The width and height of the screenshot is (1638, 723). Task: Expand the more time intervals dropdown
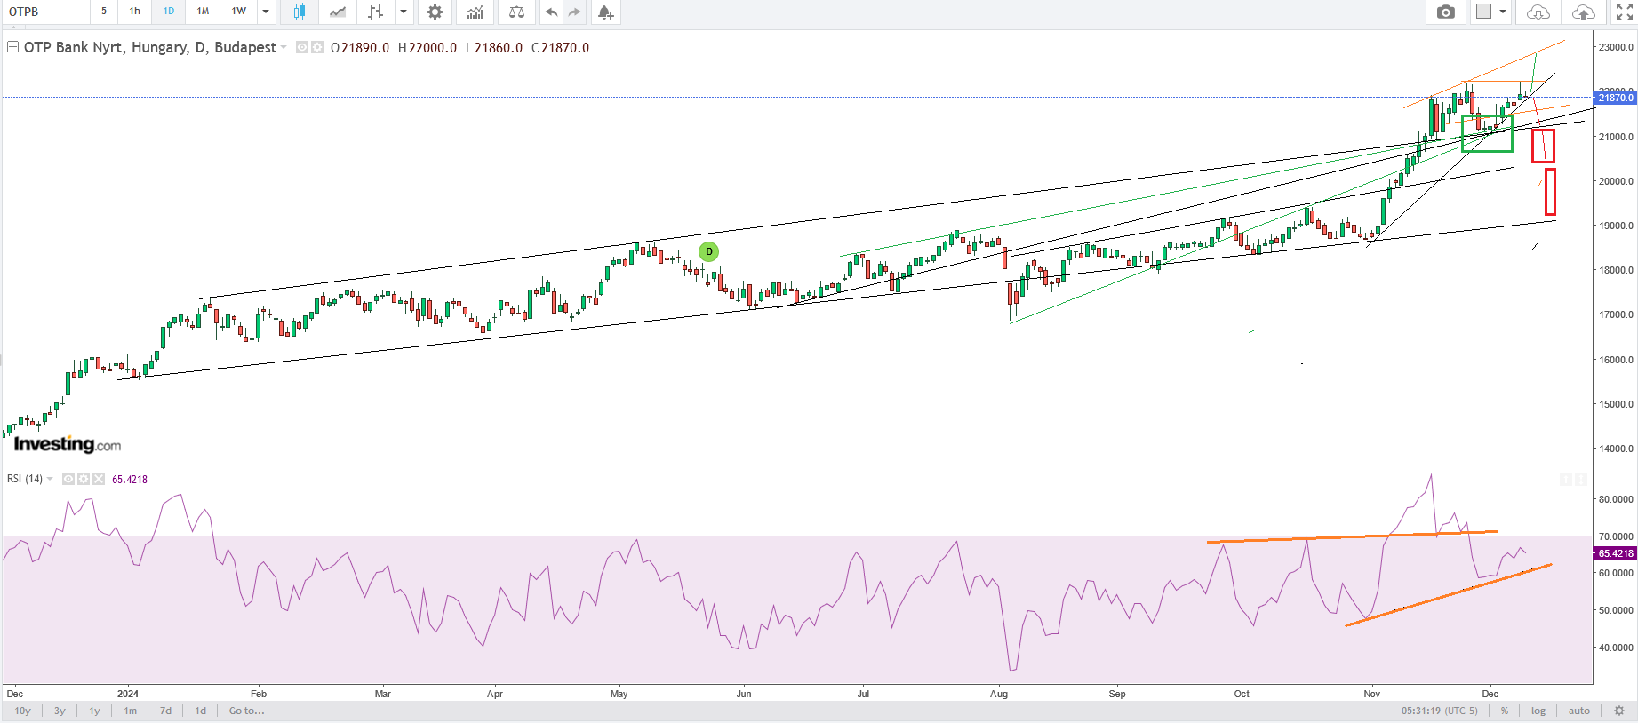(265, 12)
